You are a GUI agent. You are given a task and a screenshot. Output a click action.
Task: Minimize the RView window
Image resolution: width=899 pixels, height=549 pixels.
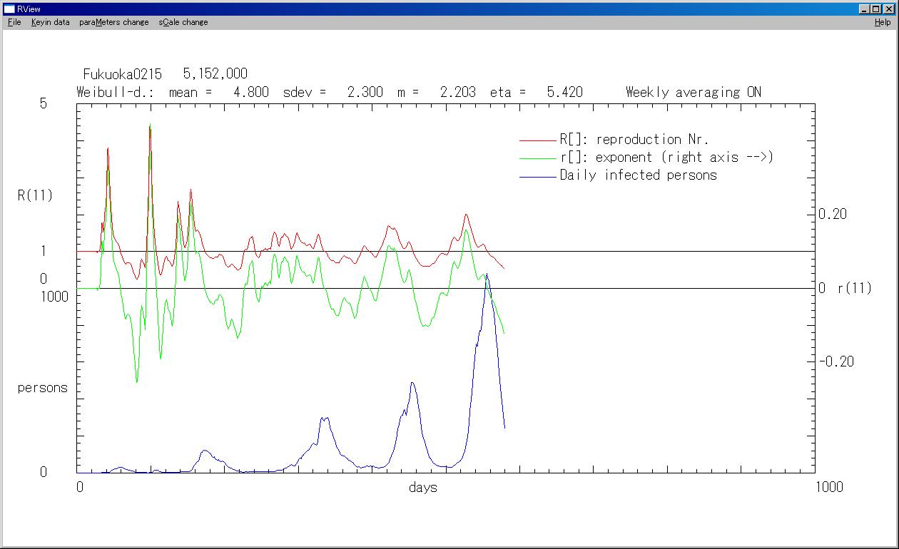tap(864, 9)
